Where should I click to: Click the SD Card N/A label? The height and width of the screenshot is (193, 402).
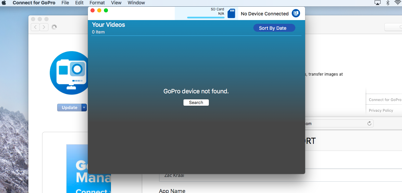tap(218, 11)
